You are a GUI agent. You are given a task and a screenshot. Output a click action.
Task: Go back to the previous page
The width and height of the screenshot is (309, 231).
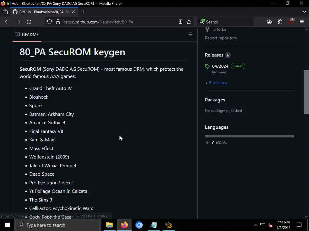pyautogui.click(x=7, y=22)
